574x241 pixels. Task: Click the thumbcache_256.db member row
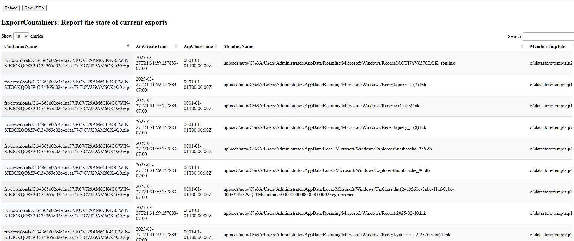[327, 149]
